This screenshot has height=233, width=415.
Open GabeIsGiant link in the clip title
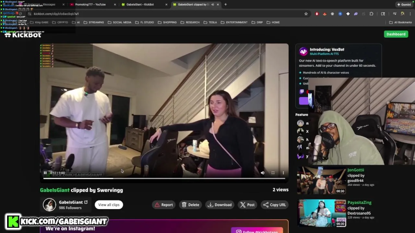(x=55, y=190)
